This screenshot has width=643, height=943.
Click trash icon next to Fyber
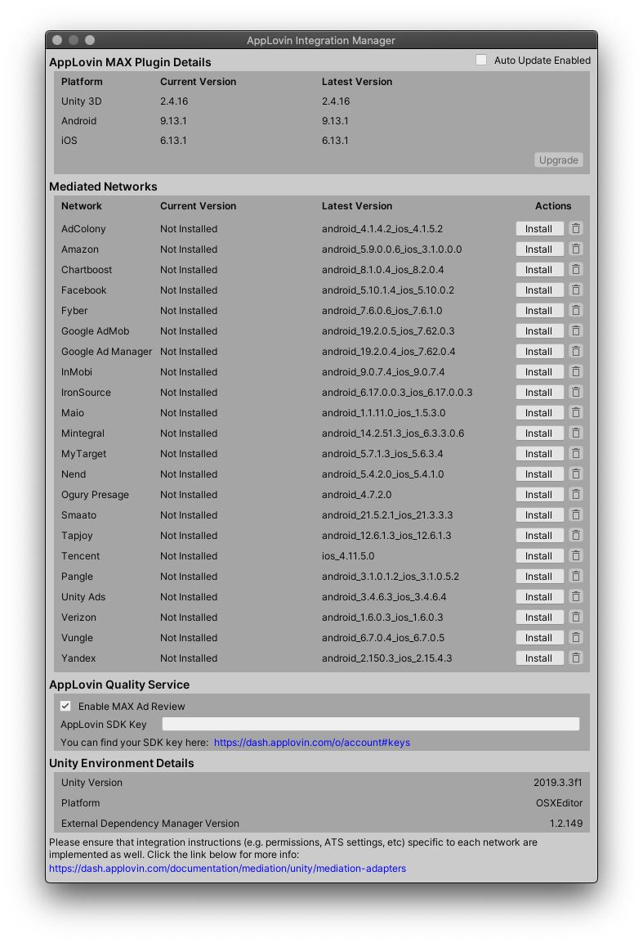point(576,310)
